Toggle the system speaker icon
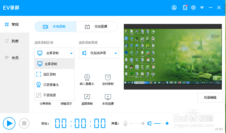Screen dimensions: 226x133 pos(149,123)
